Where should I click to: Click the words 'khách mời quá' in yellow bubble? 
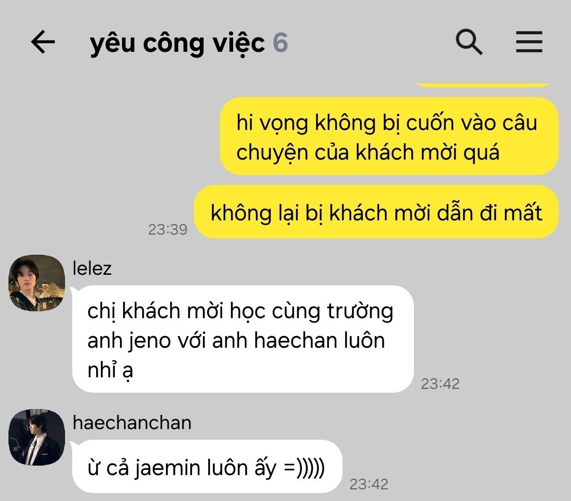pos(427,152)
